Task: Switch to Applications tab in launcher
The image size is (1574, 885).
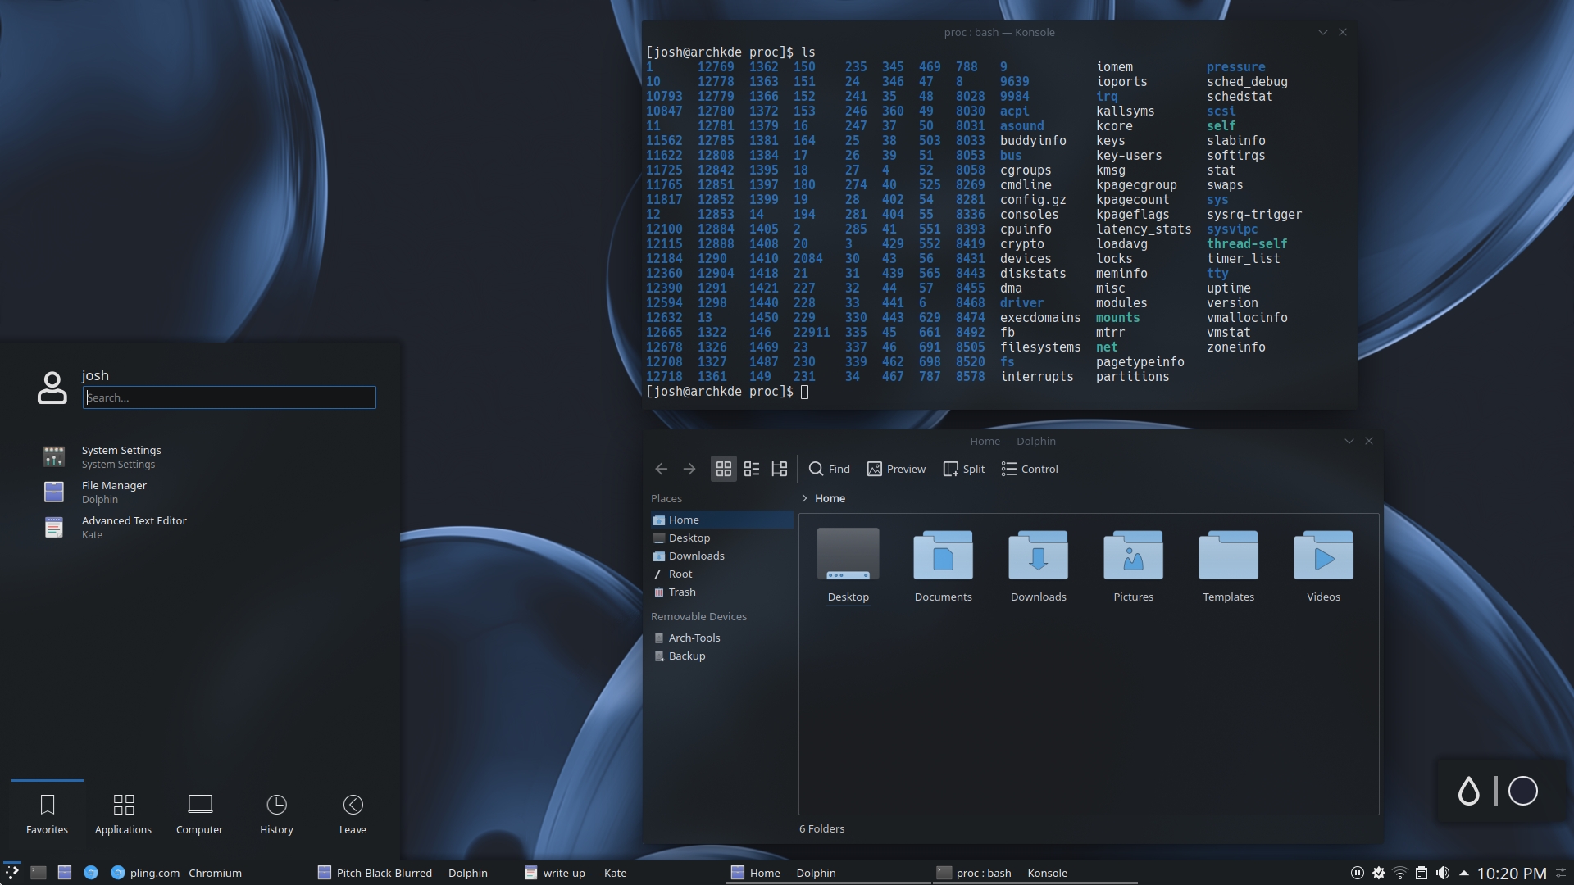Action: [123, 814]
